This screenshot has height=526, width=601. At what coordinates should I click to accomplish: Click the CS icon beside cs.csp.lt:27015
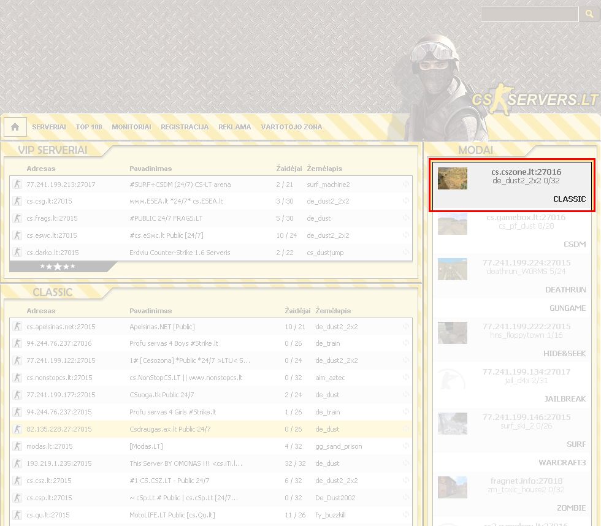tap(17, 498)
